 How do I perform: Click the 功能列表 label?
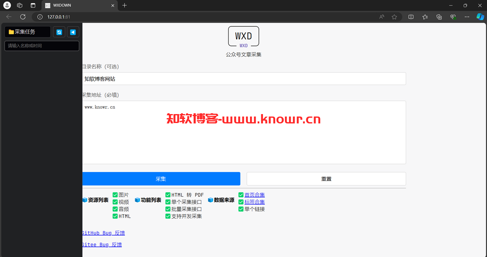pos(151,200)
